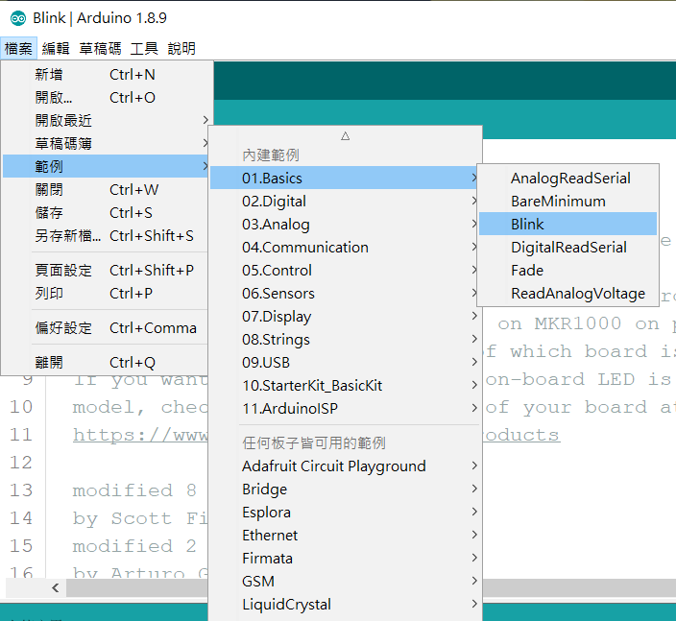676x621 pixels.
Task: Expand the 範例 submenu
Action: (x=106, y=166)
